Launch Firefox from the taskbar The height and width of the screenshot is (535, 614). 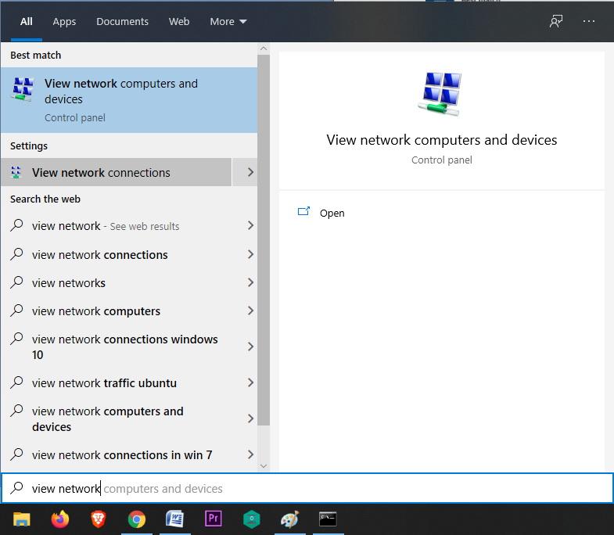tap(60, 519)
